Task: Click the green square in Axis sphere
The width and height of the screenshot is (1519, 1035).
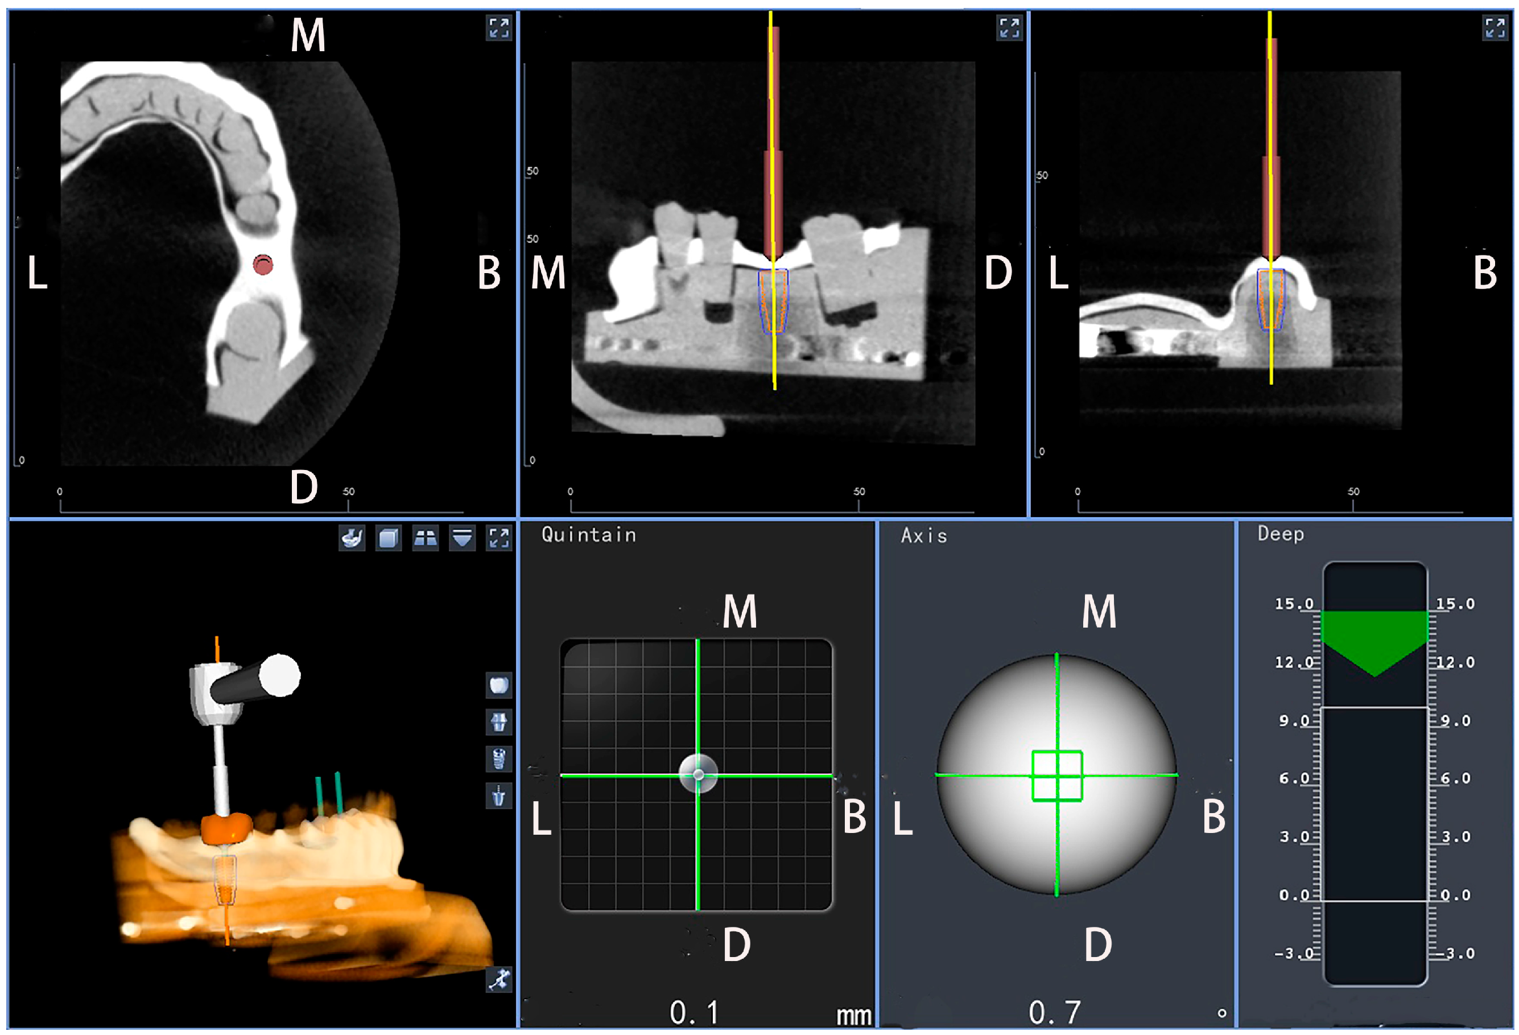Action: click(x=1057, y=776)
